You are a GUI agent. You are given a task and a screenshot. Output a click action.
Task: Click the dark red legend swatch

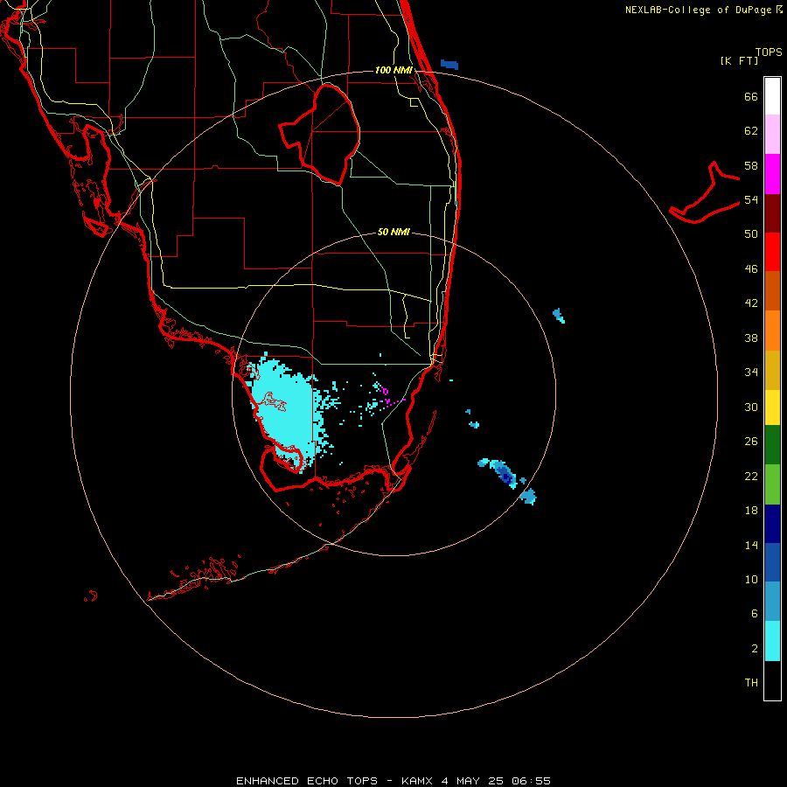pyautogui.click(x=772, y=212)
